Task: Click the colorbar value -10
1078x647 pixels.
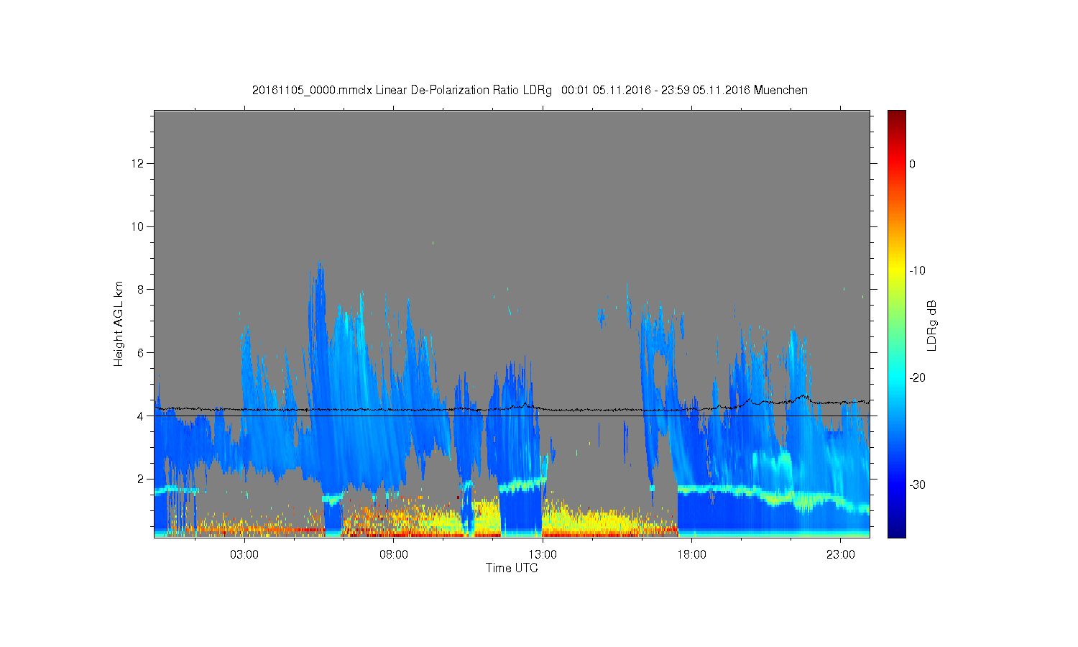Action: pyautogui.click(x=916, y=271)
